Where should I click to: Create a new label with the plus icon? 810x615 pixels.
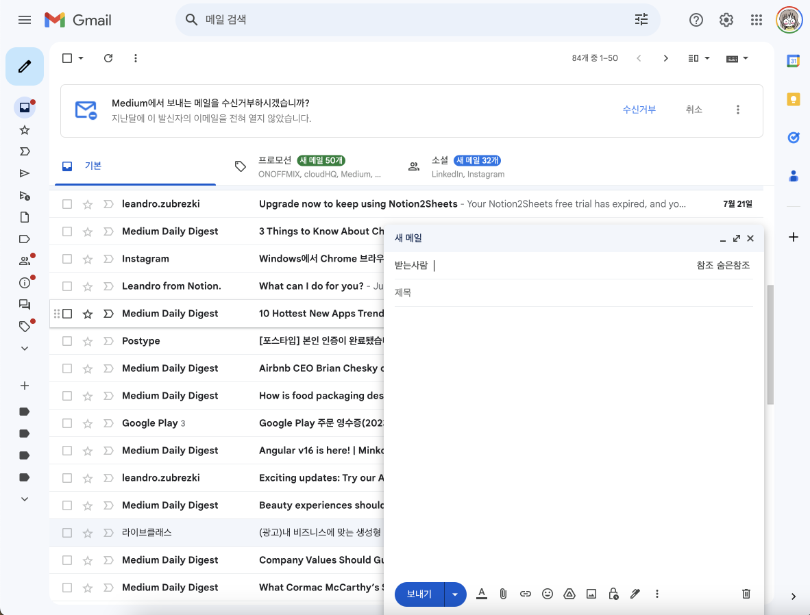24,386
